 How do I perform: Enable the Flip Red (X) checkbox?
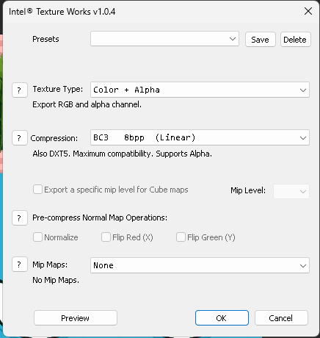click(x=106, y=237)
